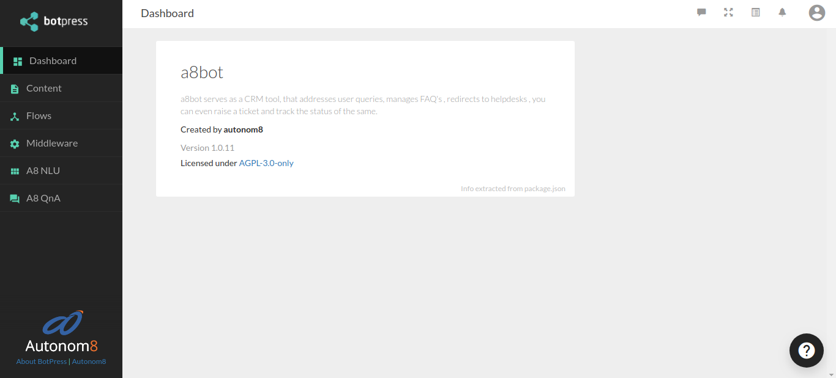The width and height of the screenshot is (836, 378).
Task: Open the chat emulator speech bubble icon
Action: [x=701, y=12]
